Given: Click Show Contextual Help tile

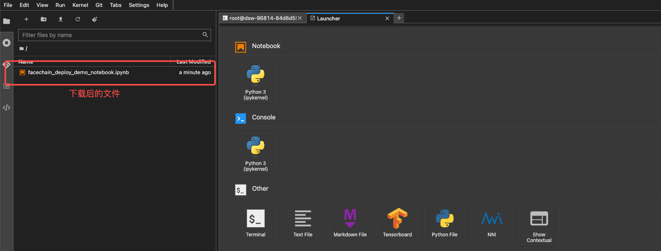Looking at the screenshot, I should click(539, 225).
